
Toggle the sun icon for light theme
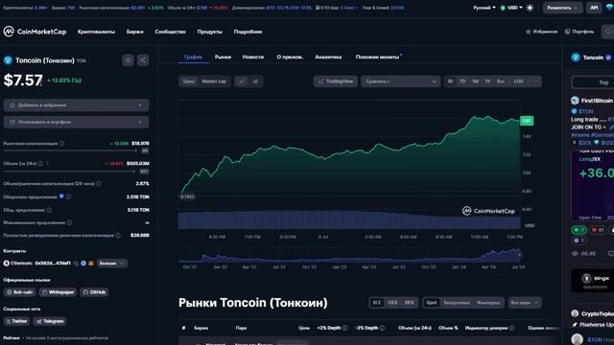530,8
